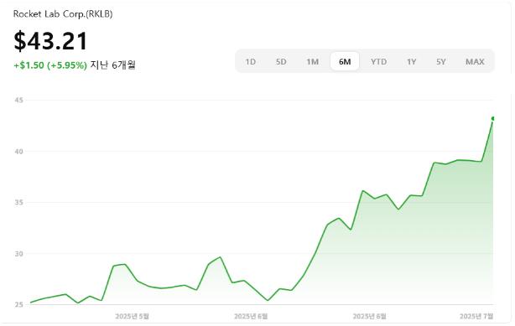Click the 2025년 5월 x-axis label
The height and width of the screenshot is (326, 515).
(x=132, y=316)
